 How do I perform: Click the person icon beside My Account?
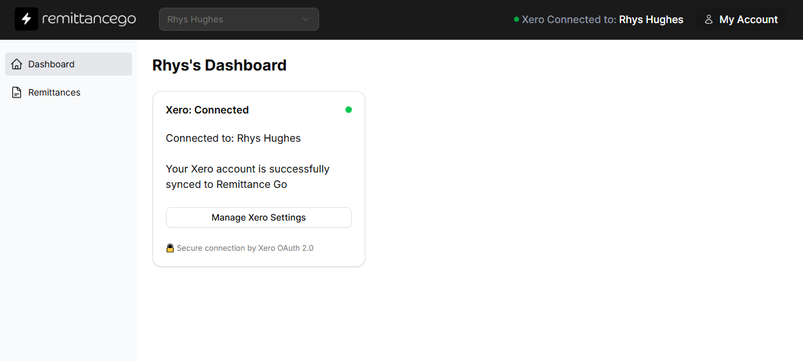click(x=709, y=19)
